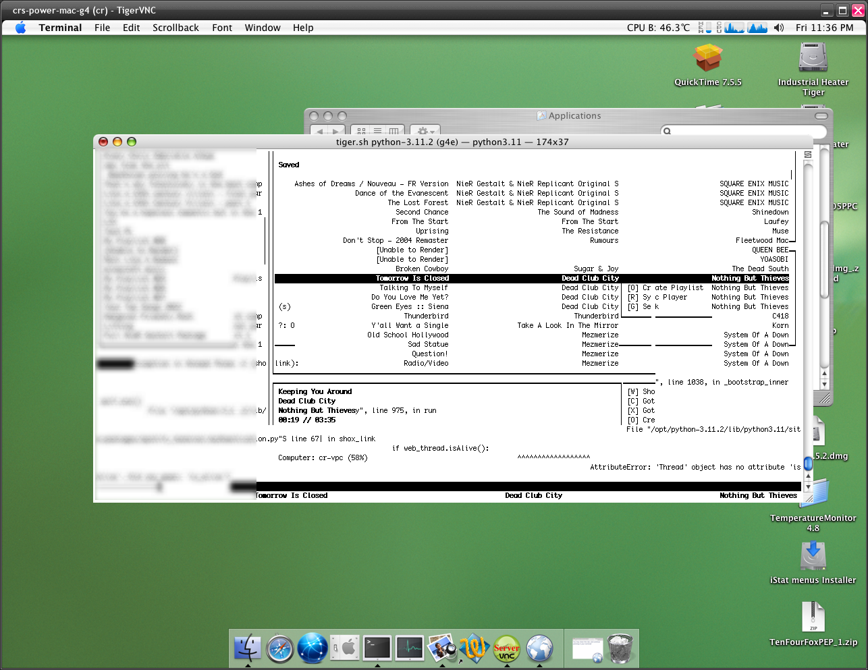Viewport: 868px width, 670px height.
Task: Click Applications window scroll up arrow
Action: (x=824, y=373)
